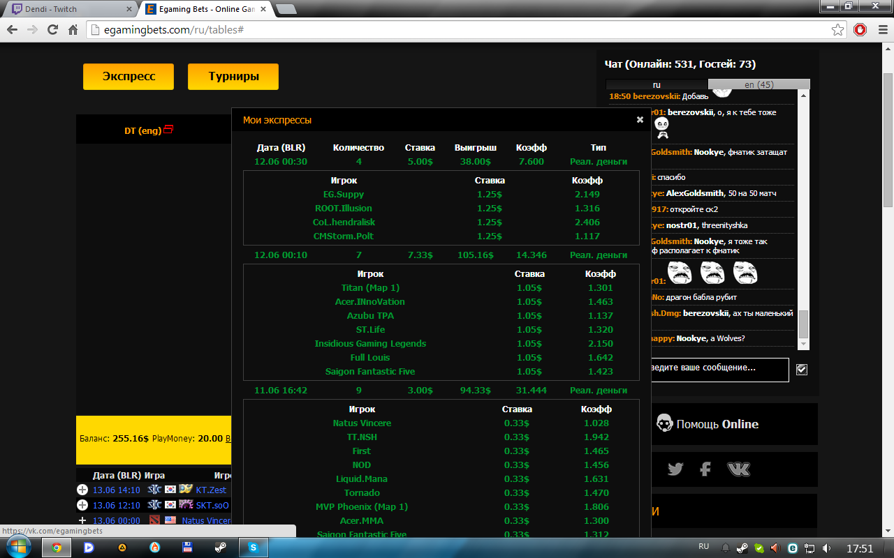
Task: Open the Facebook social icon
Action: point(705,469)
